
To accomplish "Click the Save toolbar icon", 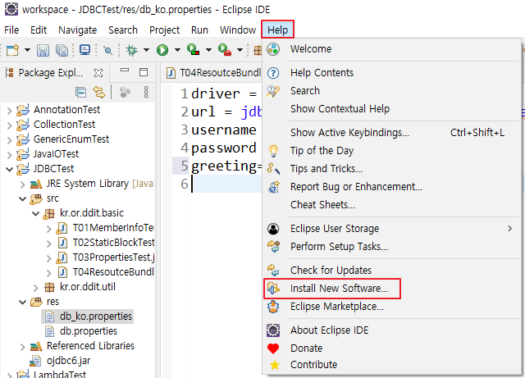I will coord(43,50).
